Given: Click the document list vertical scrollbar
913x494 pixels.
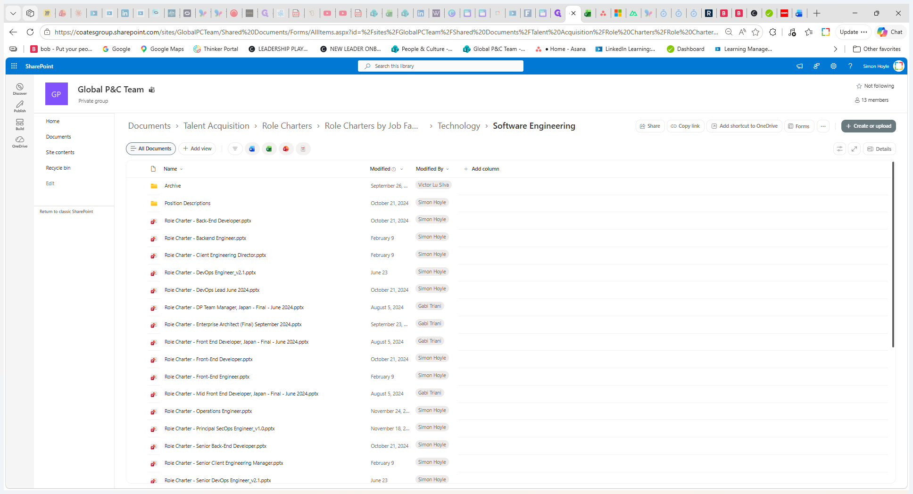Looking at the screenshot, I should coord(893,255).
